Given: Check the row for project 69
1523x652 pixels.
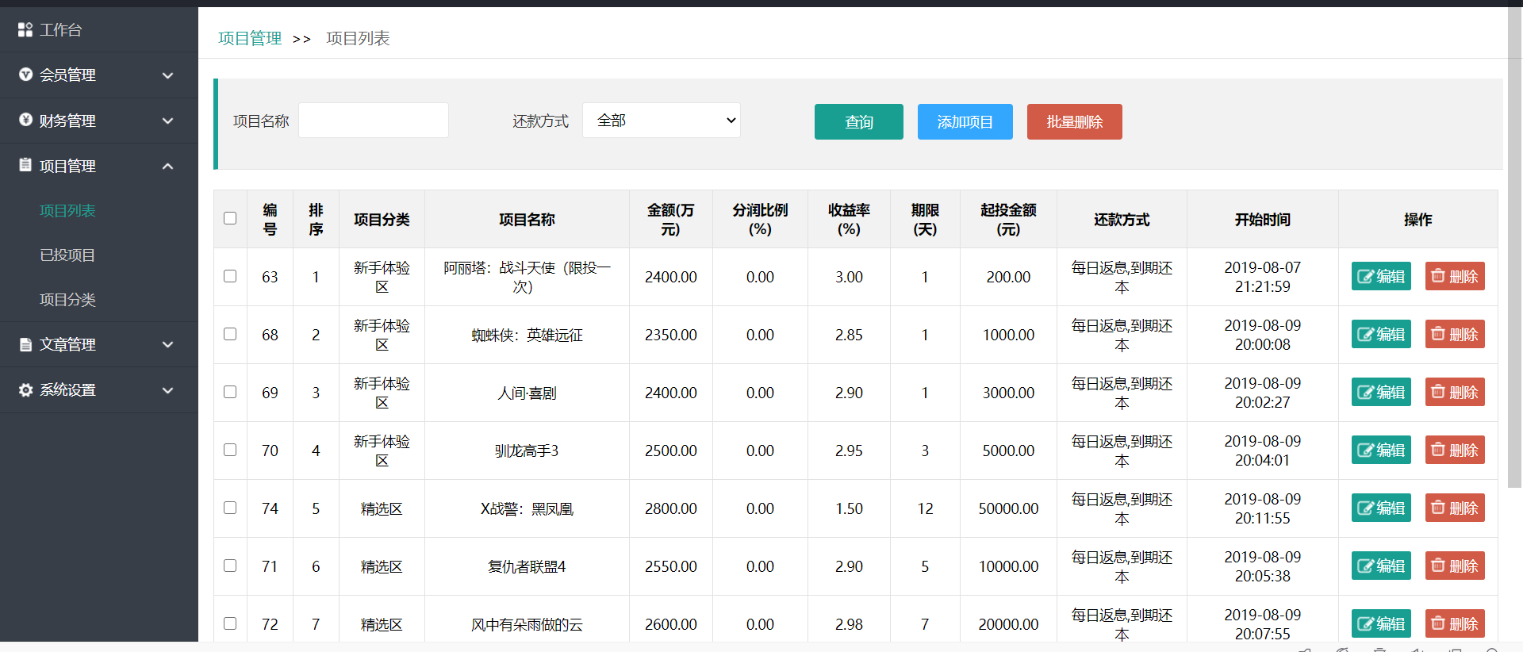Looking at the screenshot, I should (x=230, y=392).
